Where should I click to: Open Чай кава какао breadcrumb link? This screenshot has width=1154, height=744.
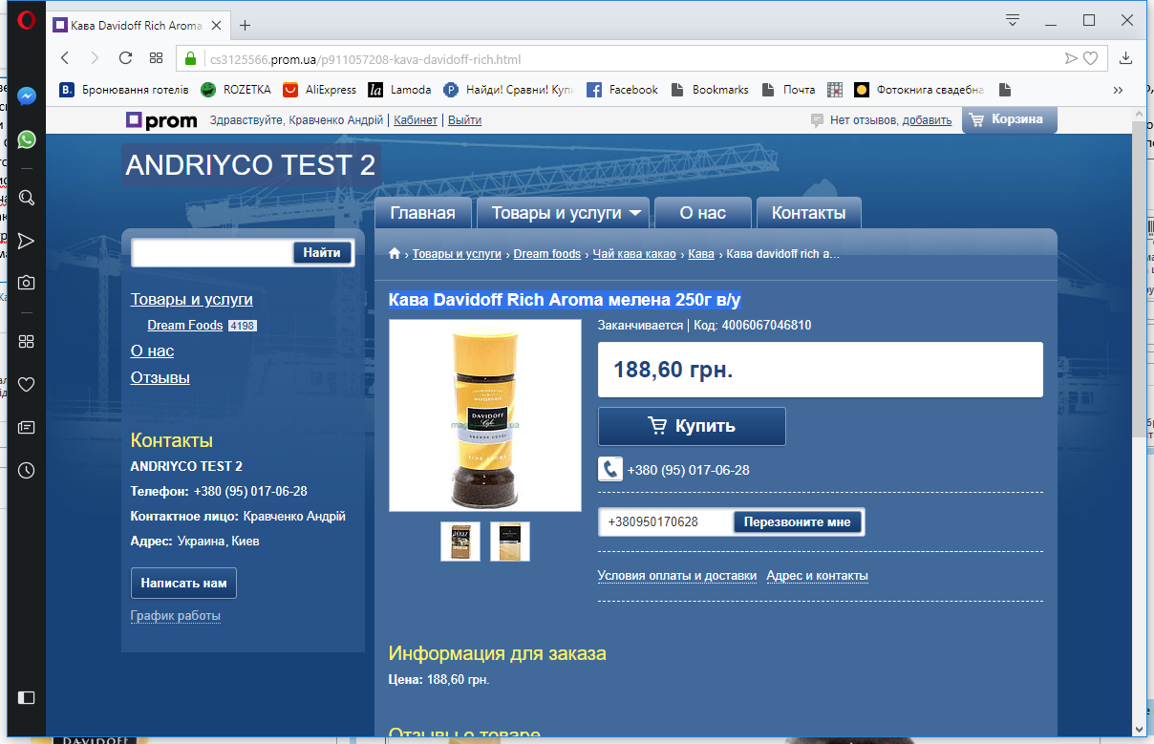pyautogui.click(x=634, y=254)
